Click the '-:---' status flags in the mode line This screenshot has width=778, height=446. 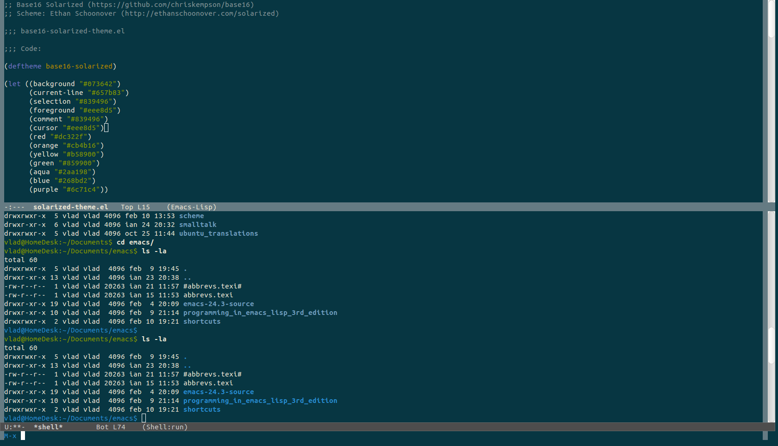click(x=14, y=207)
